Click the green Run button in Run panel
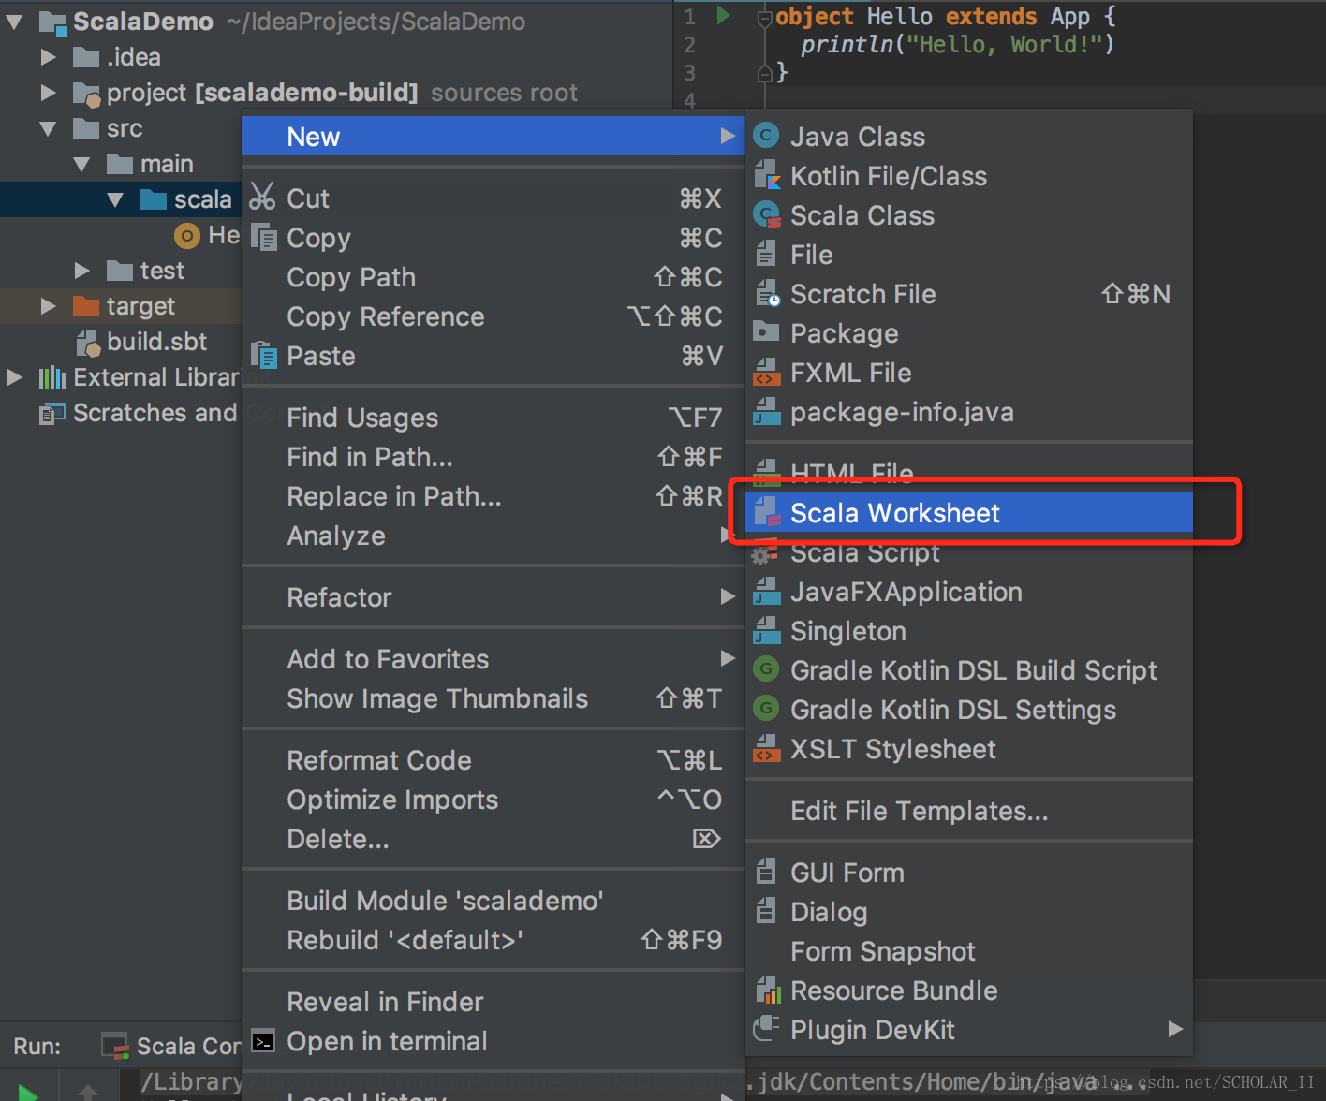Viewport: 1326px width, 1101px height. coord(27,1093)
